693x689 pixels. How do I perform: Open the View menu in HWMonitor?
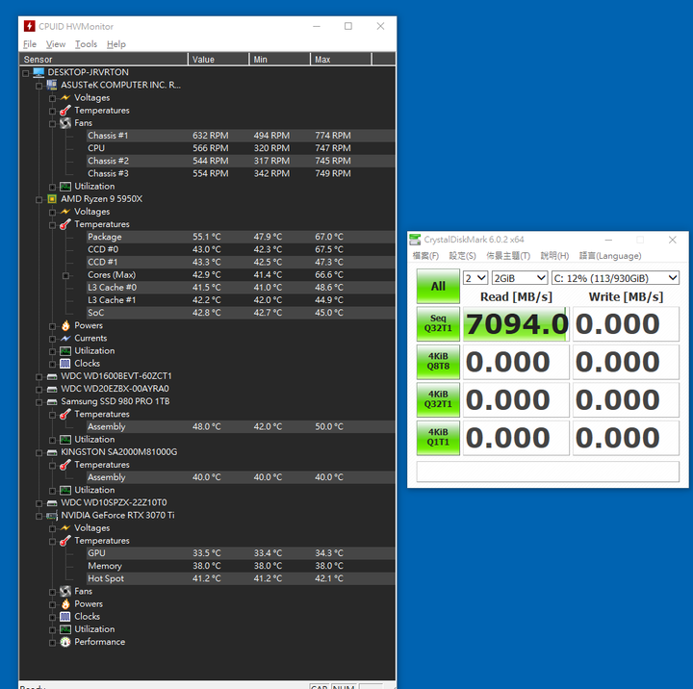pyautogui.click(x=56, y=44)
